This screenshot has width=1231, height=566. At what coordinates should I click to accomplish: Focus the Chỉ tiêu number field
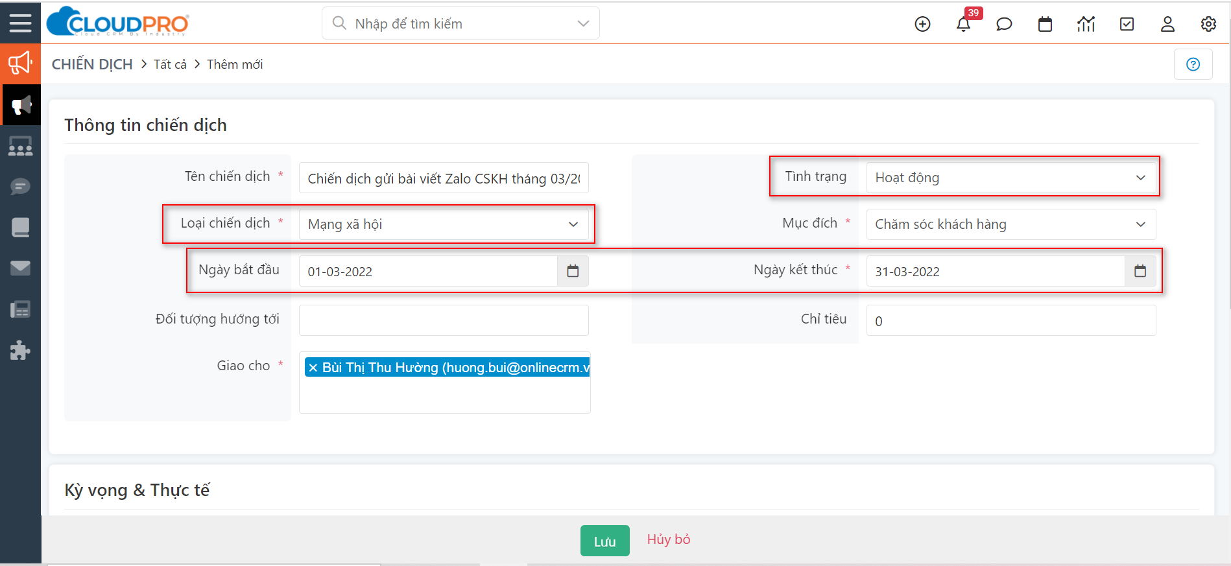(1011, 320)
